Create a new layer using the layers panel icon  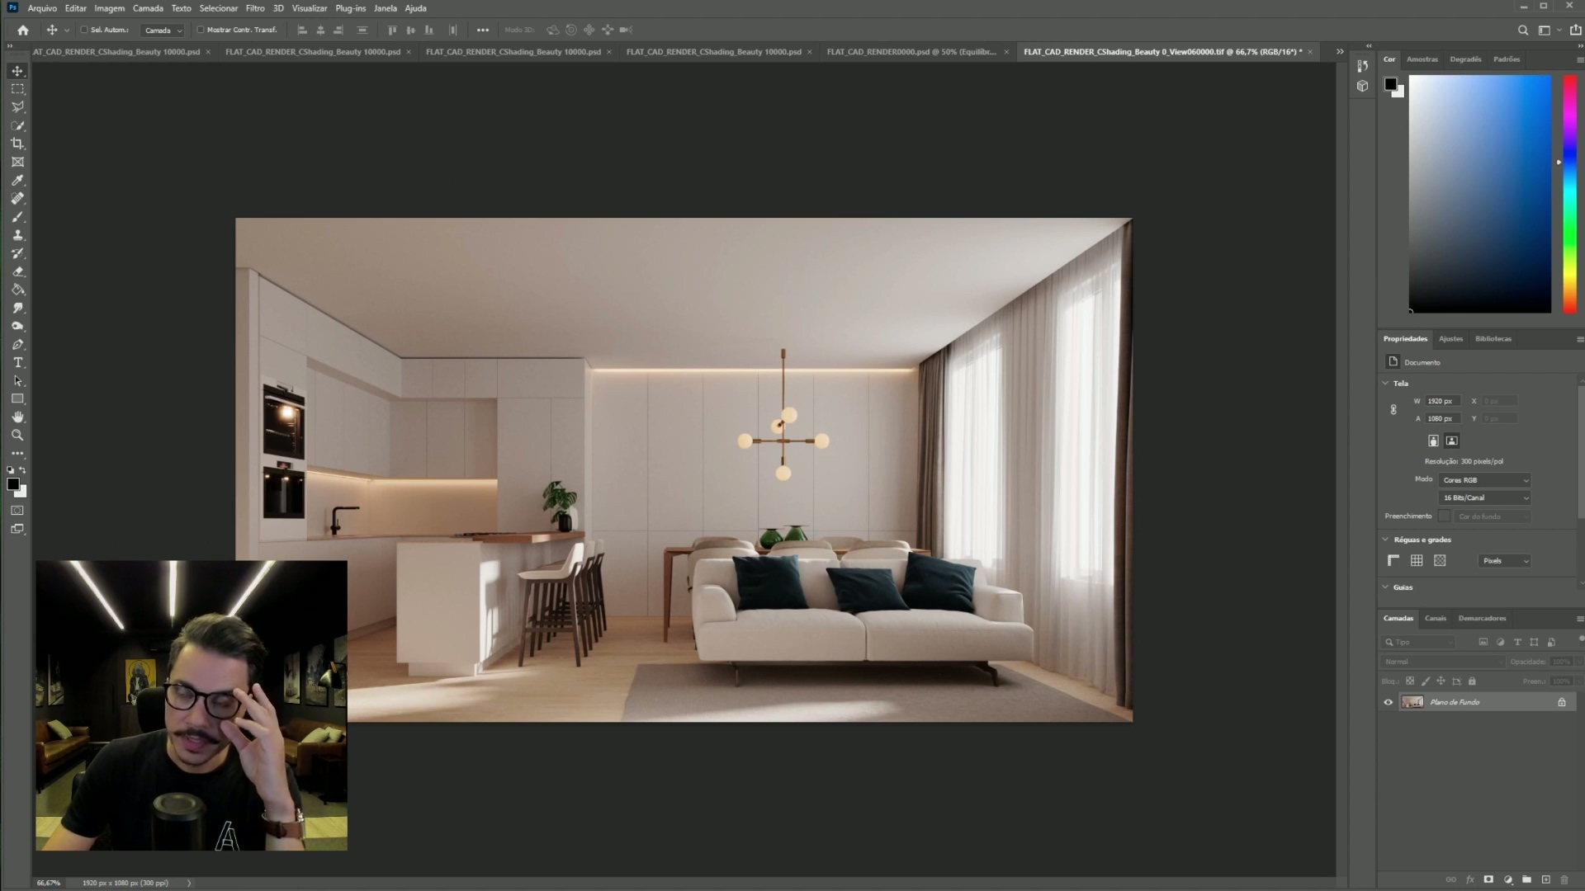1545,879
